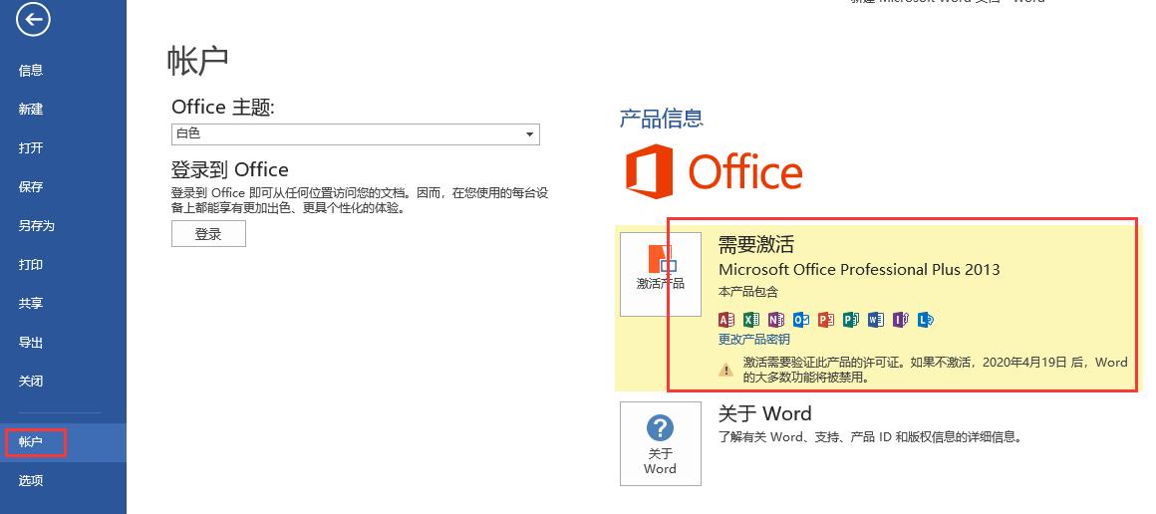Select 帐户 in the sidebar
Viewport: 1156px width, 514px height.
click(64, 442)
